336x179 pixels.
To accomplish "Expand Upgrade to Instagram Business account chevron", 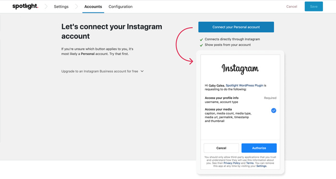I will pos(142,71).
